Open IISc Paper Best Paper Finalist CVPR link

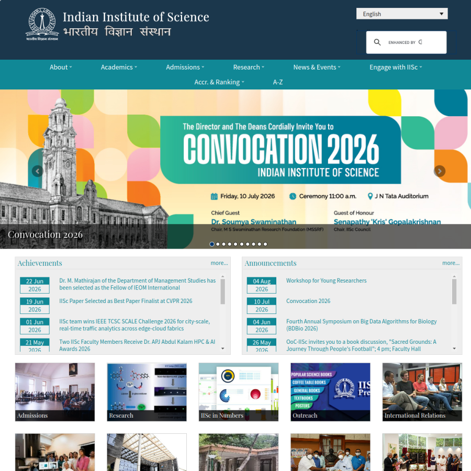126,301
